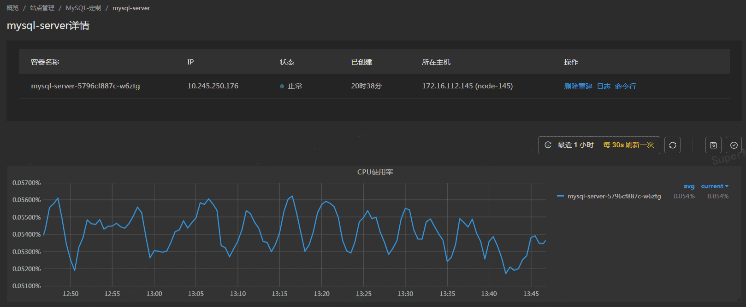Click the chart peak near 13:15
The height and width of the screenshot is (307, 746).
tap(292, 197)
